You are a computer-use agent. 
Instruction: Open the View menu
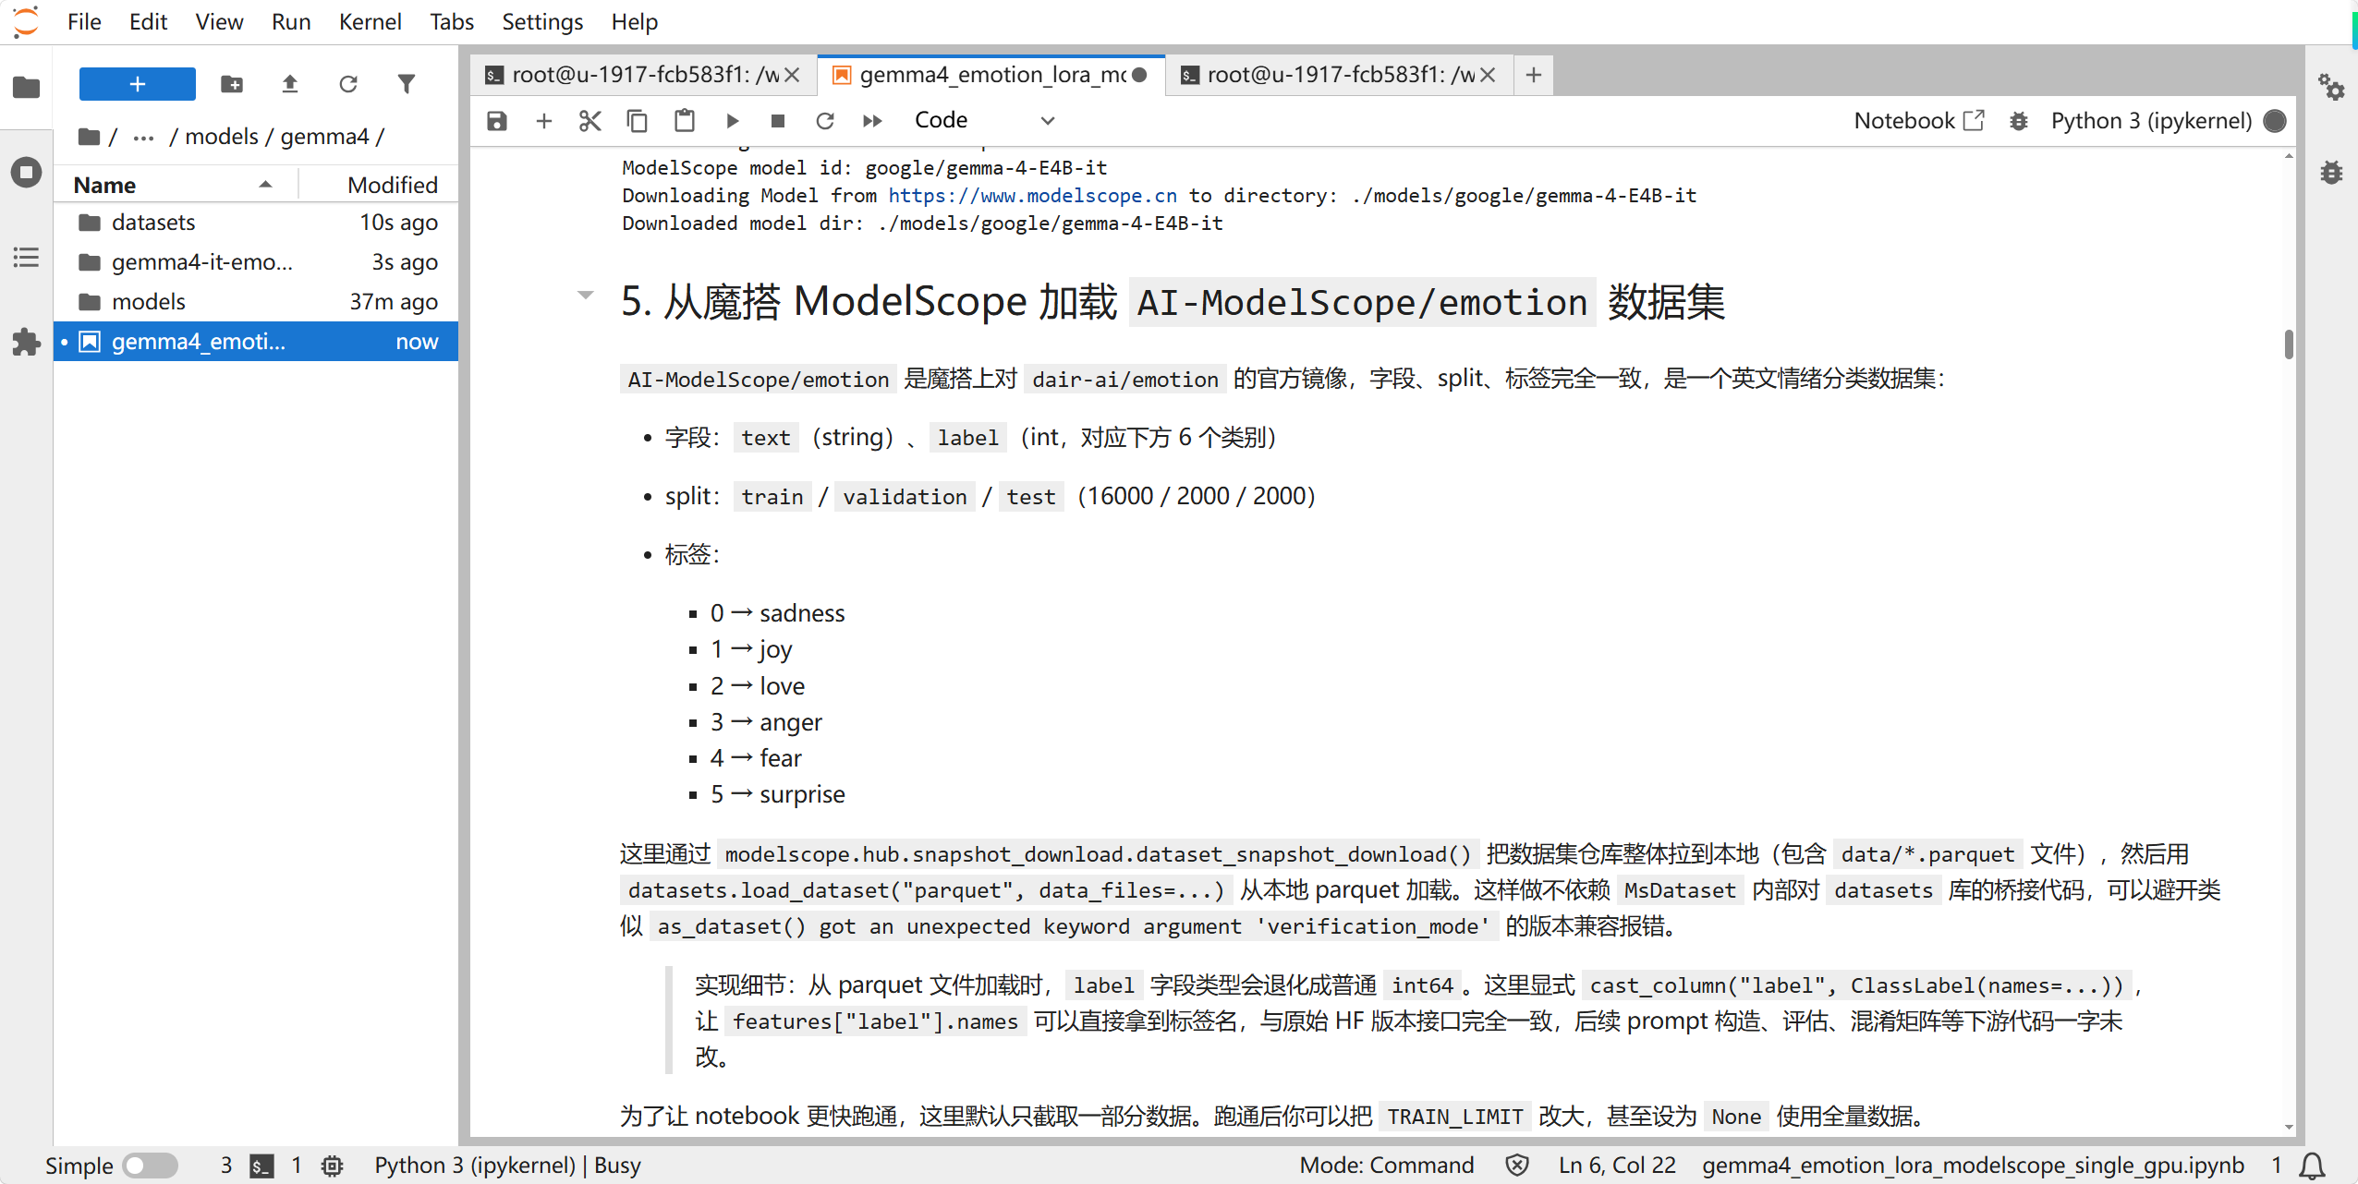219,21
